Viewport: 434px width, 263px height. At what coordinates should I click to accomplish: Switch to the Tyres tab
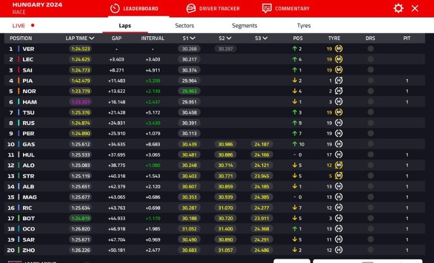tap(304, 26)
